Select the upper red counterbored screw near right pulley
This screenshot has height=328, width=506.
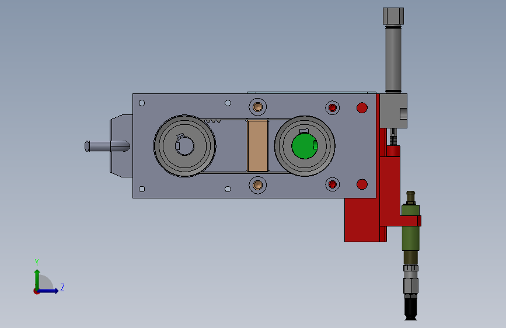point(333,108)
